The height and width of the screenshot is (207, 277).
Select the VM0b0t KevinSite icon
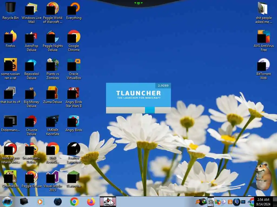tap(53, 125)
